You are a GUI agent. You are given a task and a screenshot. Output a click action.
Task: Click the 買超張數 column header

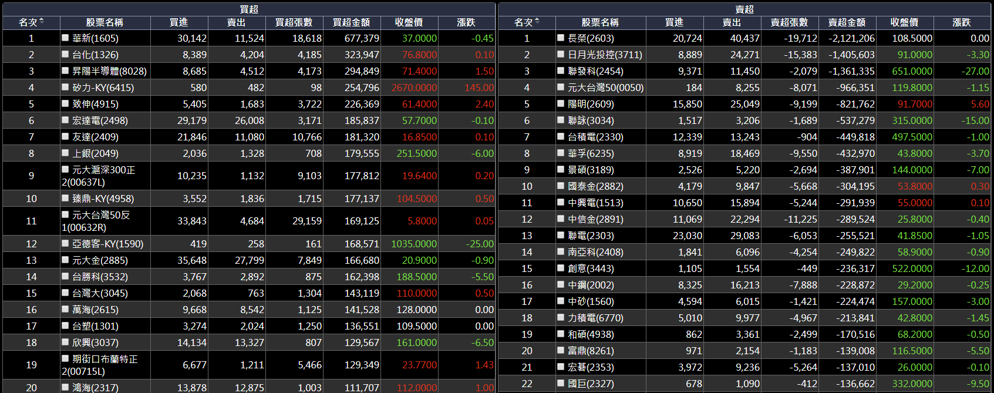tap(294, 22)
